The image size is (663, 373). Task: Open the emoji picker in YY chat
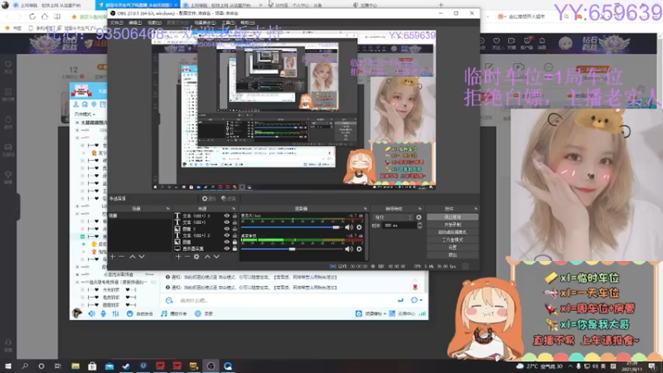coord(169,300)
